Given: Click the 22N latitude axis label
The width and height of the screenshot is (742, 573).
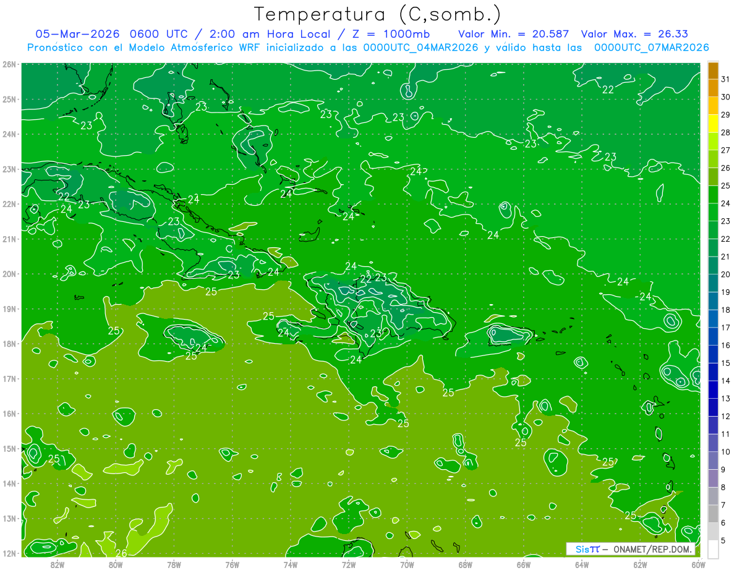Looking at the screenshot, I should click(9, 203).
